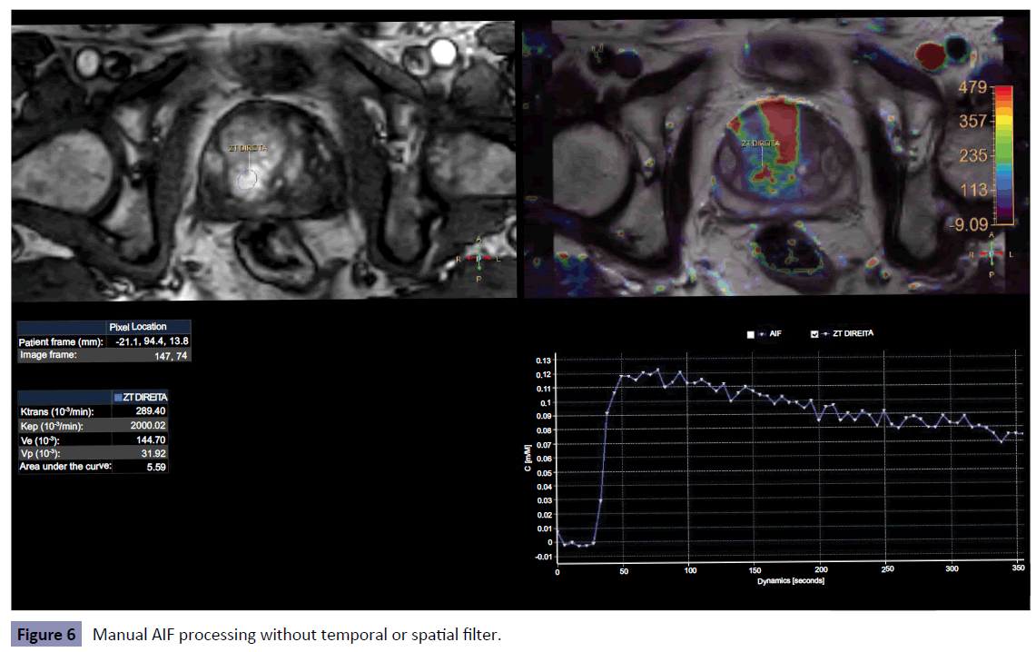Click the ZT DIREITA annotation on the color map
1036x652 pixels.
pos(760,144)
